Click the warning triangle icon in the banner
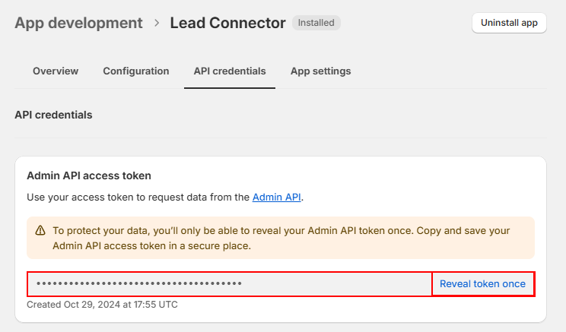Image resolution: width=566 pixels, height=332 pixels. coord(40,230)
